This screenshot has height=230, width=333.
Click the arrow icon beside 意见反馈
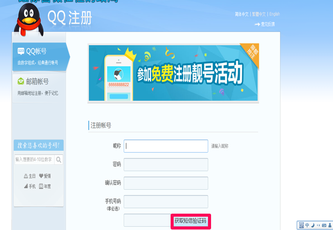tap(257, 25)
